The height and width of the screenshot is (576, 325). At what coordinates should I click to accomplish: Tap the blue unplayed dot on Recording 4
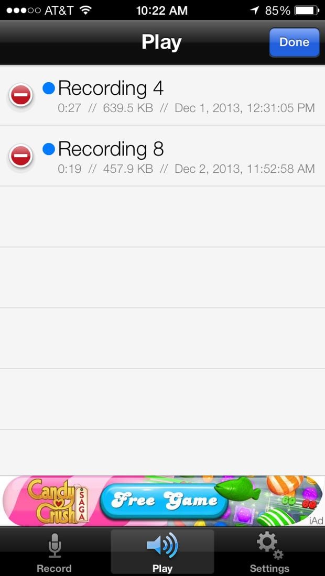click(49, 88)
